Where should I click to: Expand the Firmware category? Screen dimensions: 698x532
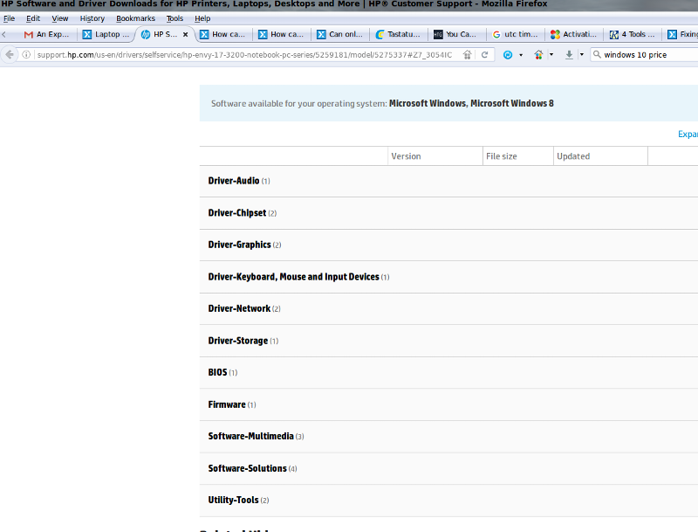click(448, 404)
